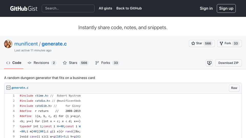Open munificent's avatar picture
This screenshot has width=246, height=138.
click(x=8, y=44)
